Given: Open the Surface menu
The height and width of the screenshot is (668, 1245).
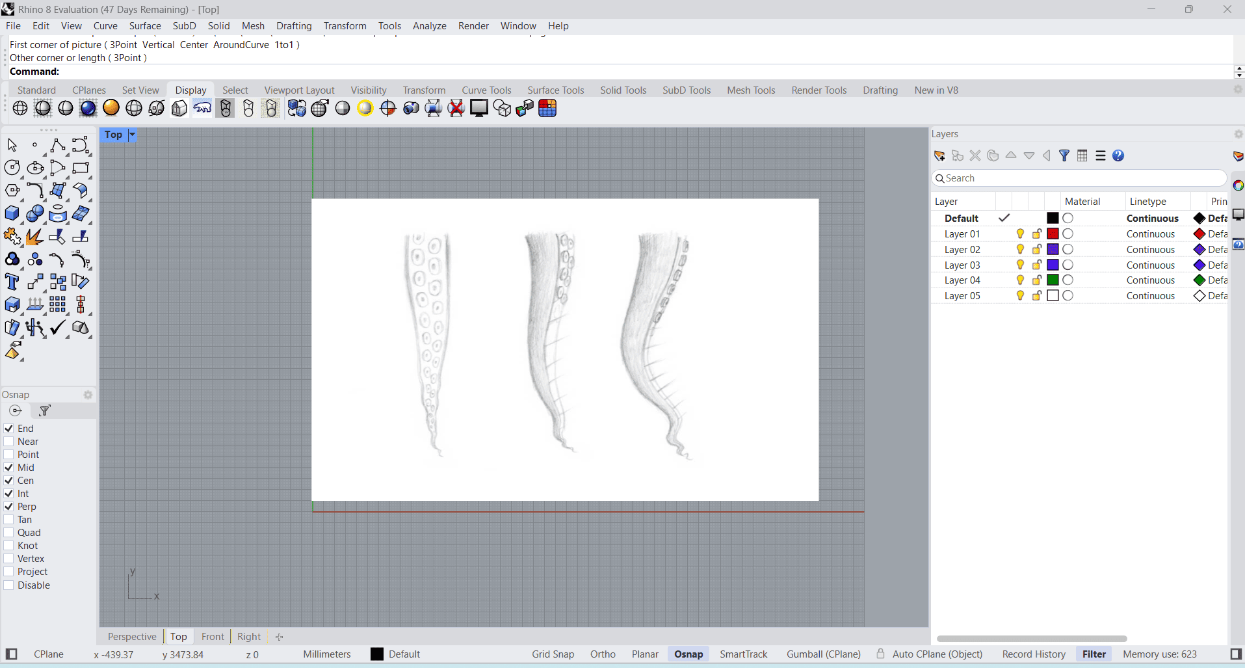Looking at the screenshot, I should pos(145,26).
